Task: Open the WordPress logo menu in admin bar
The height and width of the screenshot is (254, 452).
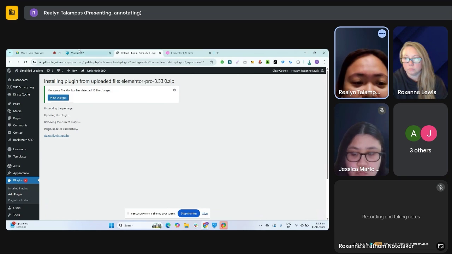Action: click(10, 71)
